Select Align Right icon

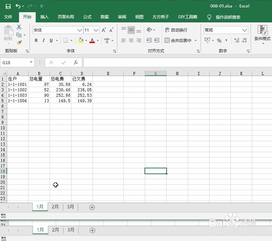point(139,40)
